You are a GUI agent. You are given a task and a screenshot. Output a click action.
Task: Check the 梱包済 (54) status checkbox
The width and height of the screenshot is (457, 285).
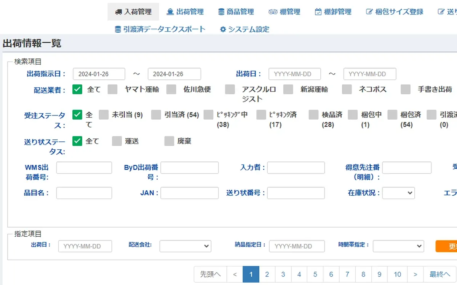click(392, 115)
